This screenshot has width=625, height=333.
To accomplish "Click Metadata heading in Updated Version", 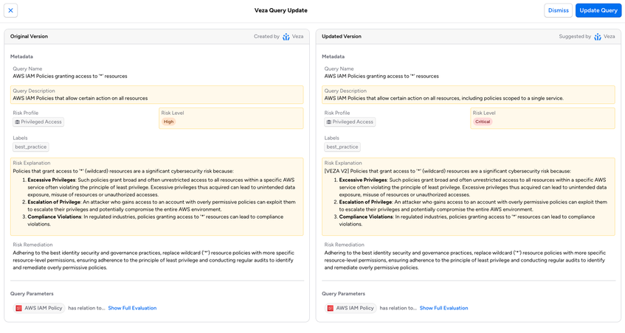I will (334, 57).
